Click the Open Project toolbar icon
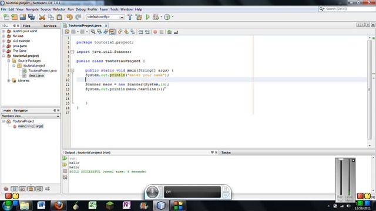Screen dimensions: 376x211 pos(23,17)
